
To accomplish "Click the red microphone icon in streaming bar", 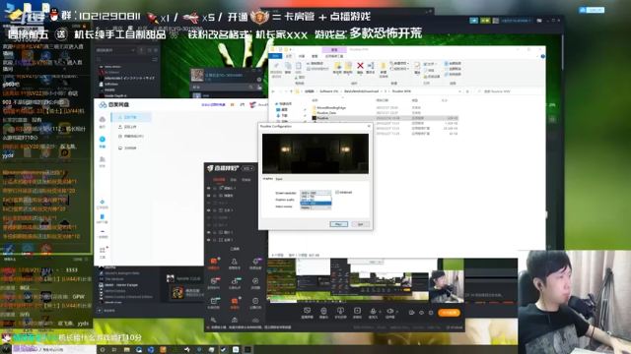I will click(373, 311).
